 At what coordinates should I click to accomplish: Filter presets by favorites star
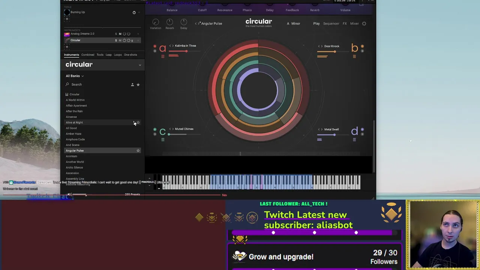(138, 85)
